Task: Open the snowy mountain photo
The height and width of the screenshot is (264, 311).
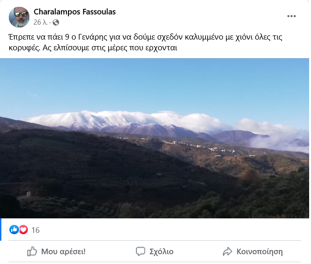Action: pos(155,138)
